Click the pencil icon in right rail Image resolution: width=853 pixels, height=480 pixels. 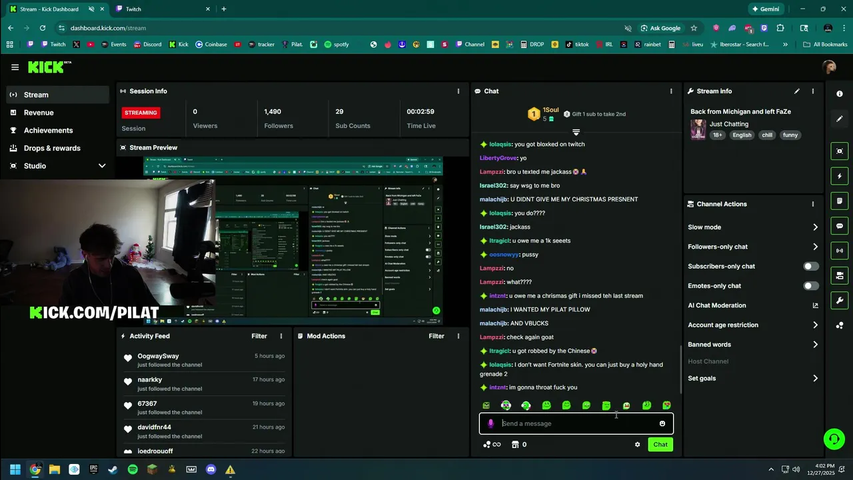[840, 119]
